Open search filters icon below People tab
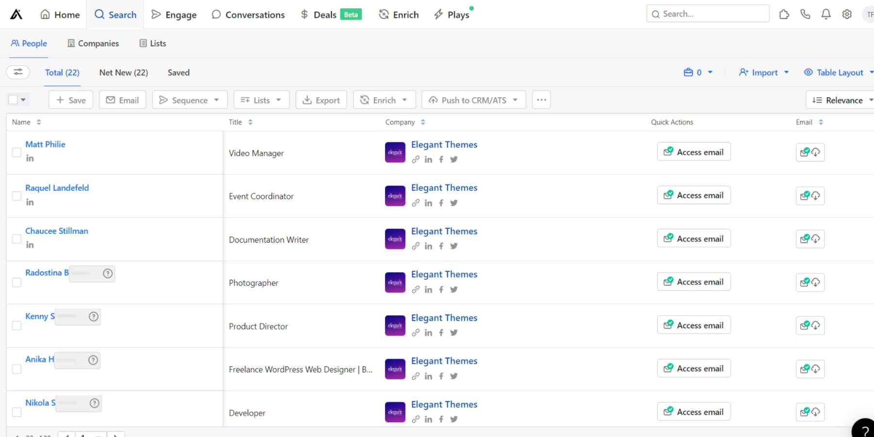The height and width of the screenshot is (437, 874). click(18, 72)
